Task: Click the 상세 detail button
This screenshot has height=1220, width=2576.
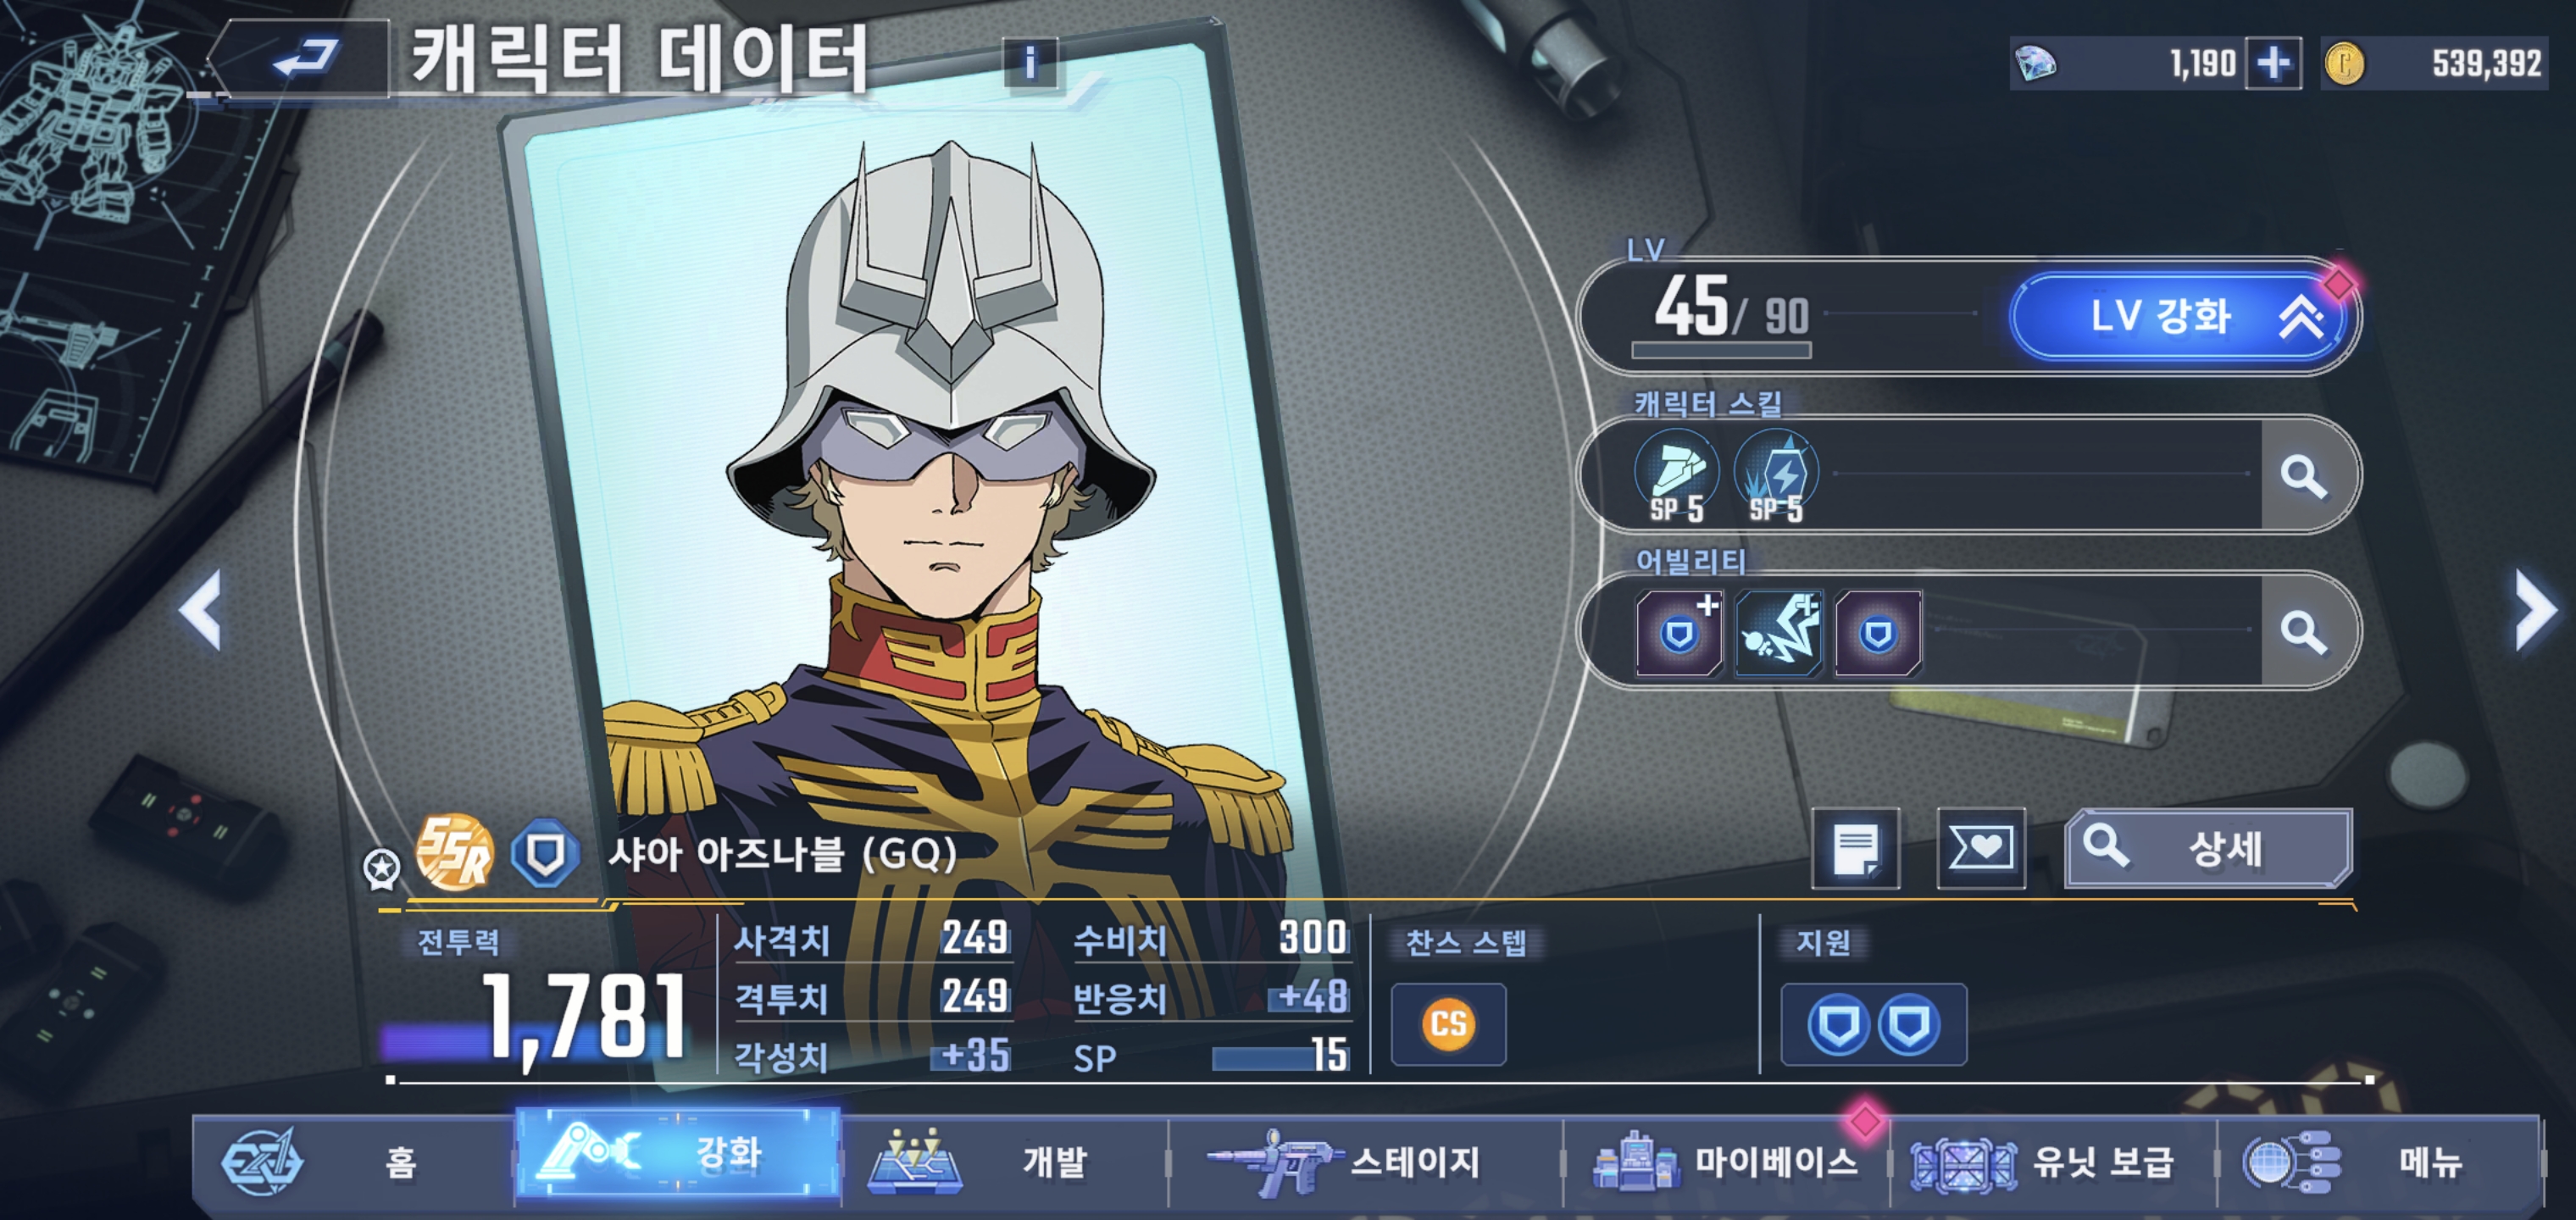Action: click(2209, 848)
